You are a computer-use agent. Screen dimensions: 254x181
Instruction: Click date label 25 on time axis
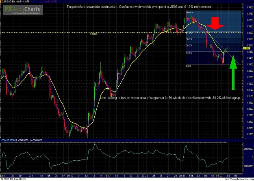[x=154, y=176]
